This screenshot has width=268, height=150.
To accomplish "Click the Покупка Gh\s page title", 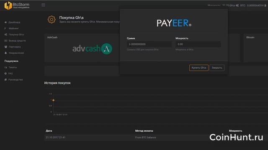I will tap(72, 17).
